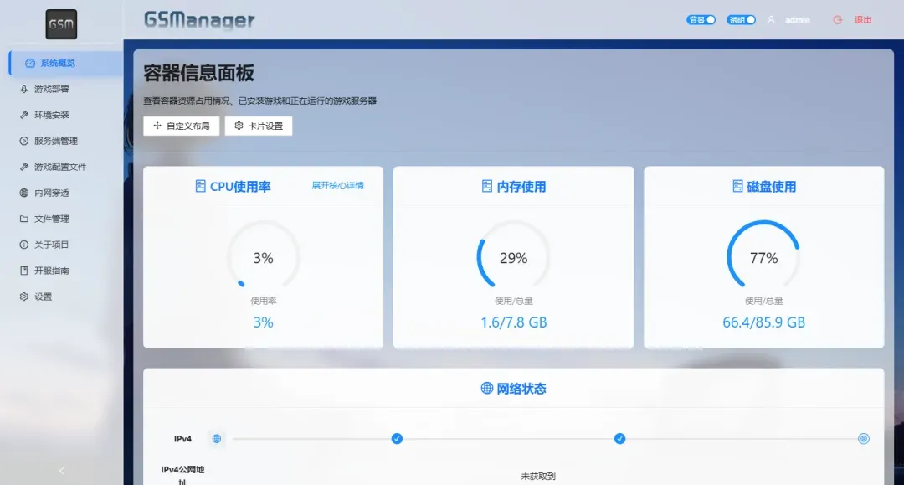Select 系统概览 in the sidebar menu

50,62
